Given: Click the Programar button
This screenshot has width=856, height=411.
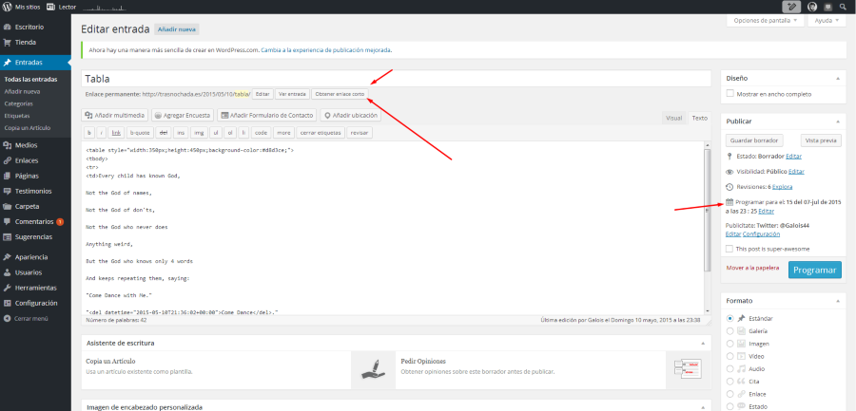Looking at the screenshot, I should tap(814, 270).
